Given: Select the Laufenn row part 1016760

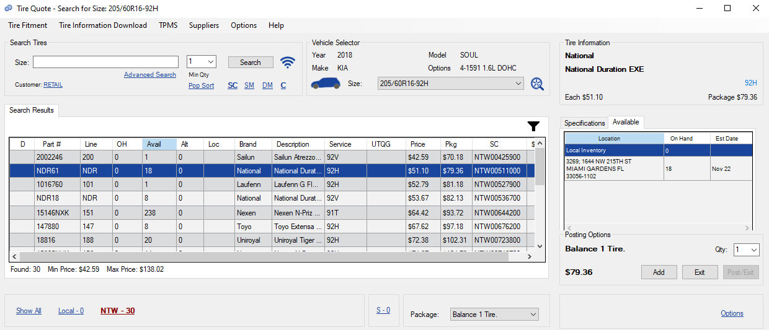Looking at the screenshot, I should pos(273,185).
